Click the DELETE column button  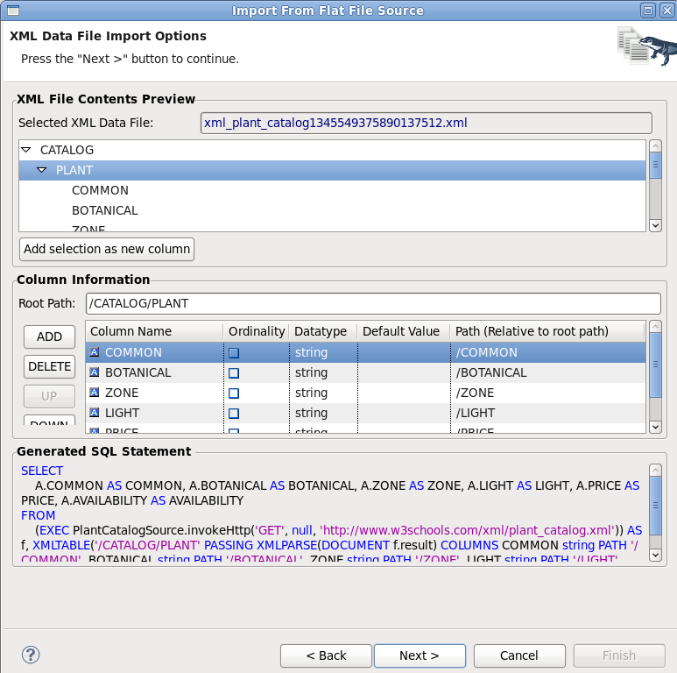click(x=49, y=366)
